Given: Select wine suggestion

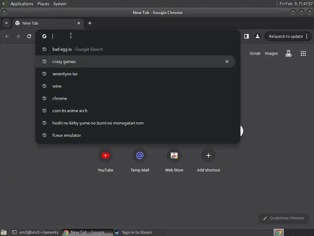Looking at the screenshot, I should (135, 86).
